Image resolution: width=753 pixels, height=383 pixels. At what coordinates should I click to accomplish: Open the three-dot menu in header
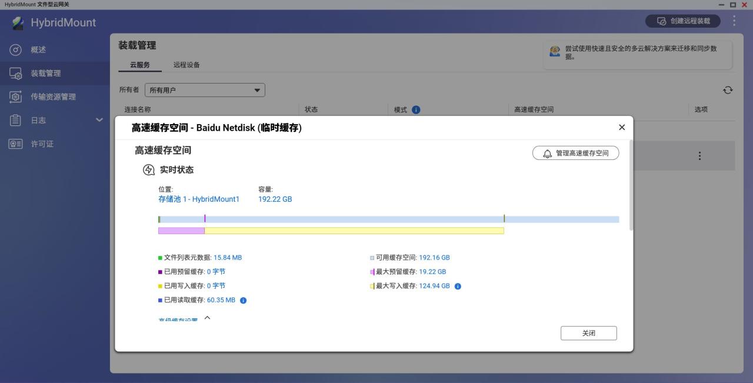(734, 21)
